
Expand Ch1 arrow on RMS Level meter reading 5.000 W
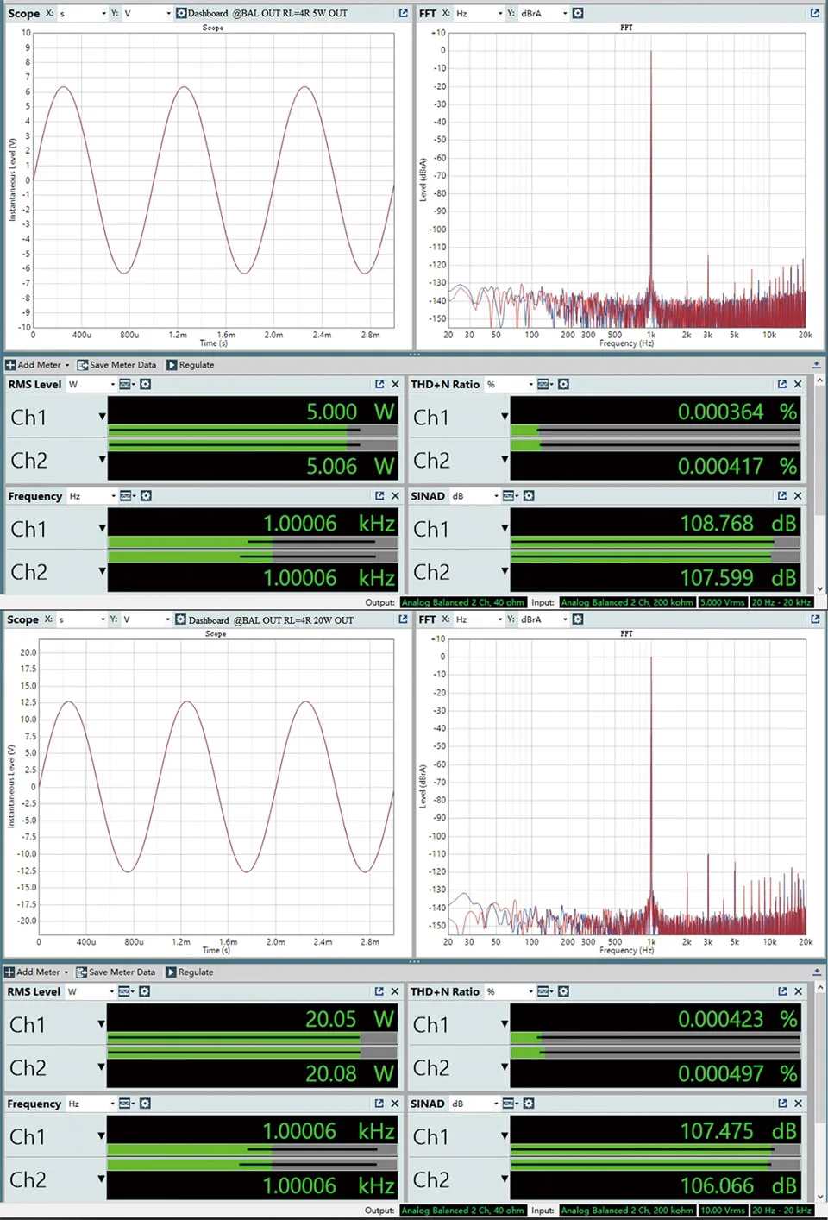pyautogui.click(x=102, y=417)
